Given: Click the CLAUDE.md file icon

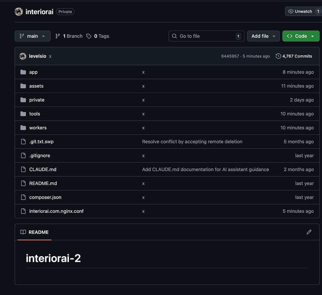Looking at the screenshot, I should [23, 169].
